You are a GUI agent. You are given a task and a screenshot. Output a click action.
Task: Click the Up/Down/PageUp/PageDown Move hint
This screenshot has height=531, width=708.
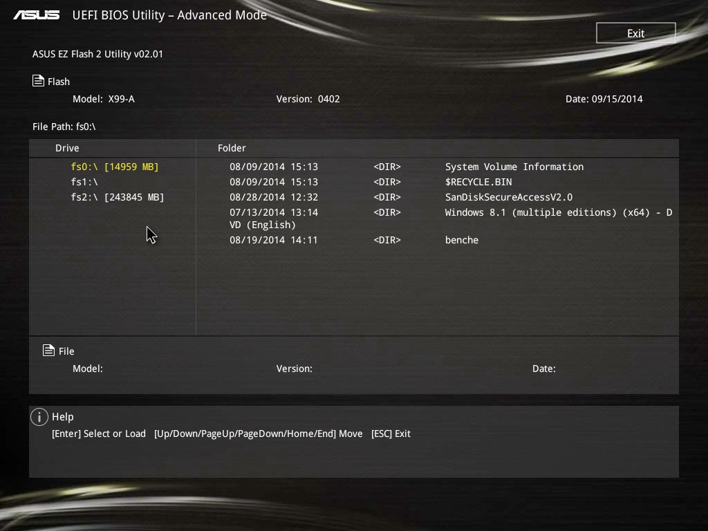coord(259,434)
